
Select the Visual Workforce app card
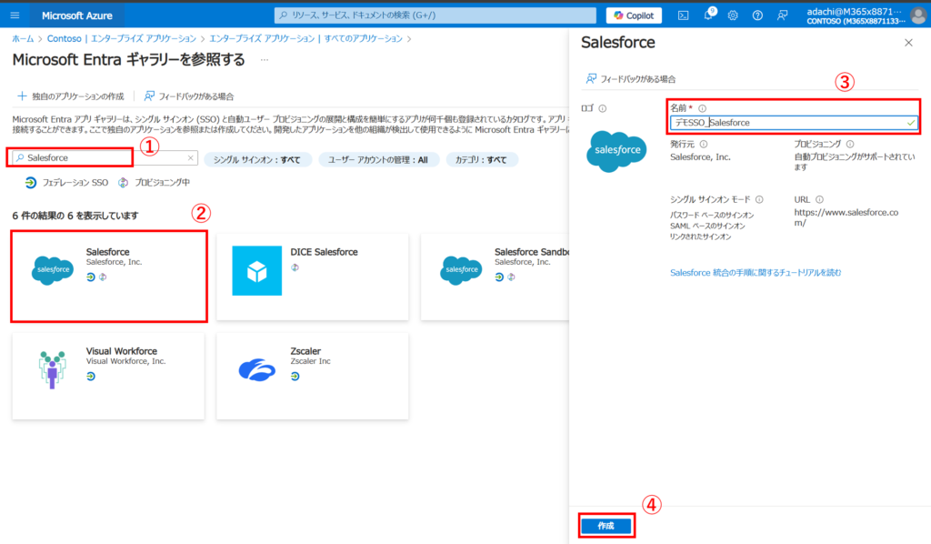click(x=108, y=376)
